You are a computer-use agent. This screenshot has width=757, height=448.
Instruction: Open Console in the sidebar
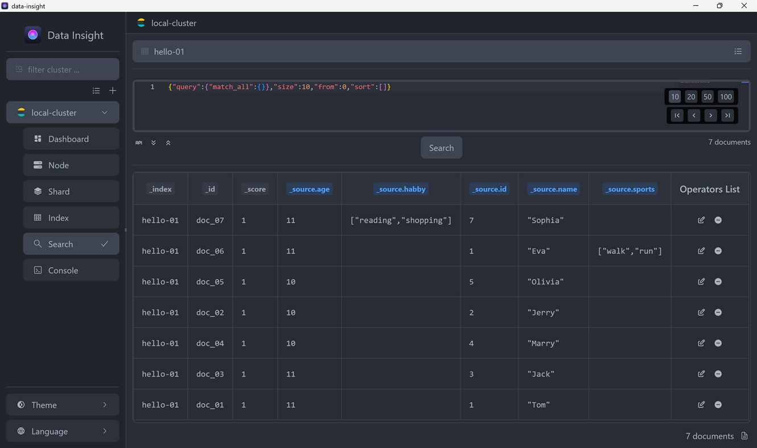[x=71, y=270]
